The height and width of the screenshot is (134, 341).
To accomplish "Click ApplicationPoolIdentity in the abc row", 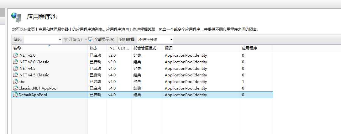I will click(x=186, y=82).
